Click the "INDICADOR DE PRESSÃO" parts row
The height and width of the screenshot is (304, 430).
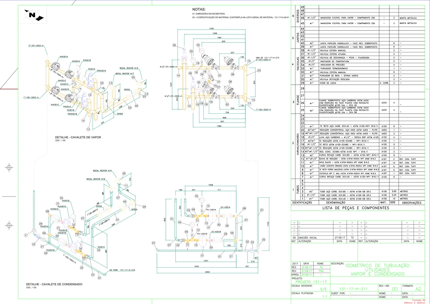click(x=358, y=65)
